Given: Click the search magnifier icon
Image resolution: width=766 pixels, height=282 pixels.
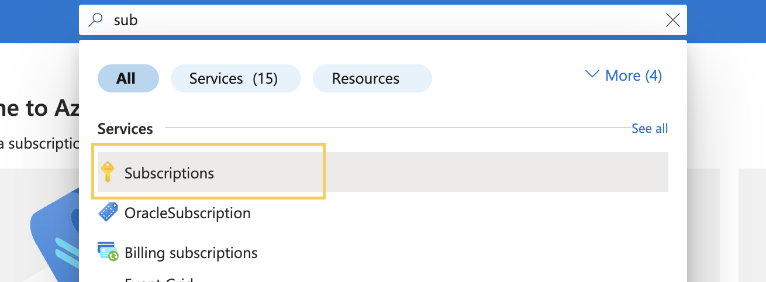Looking at the screenshot, I should [x=95, y=20].
